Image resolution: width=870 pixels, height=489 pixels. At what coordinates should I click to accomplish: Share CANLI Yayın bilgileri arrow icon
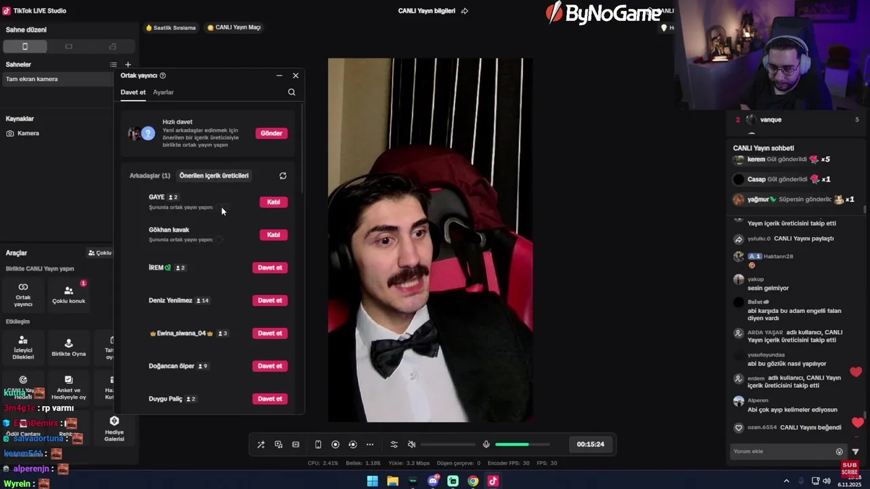pyautogui.click(x=465, y=11)
